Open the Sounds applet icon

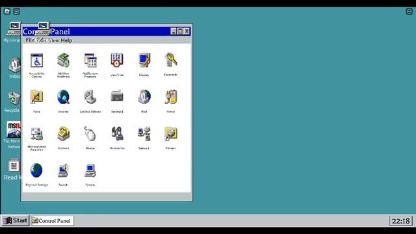[64, 170]
